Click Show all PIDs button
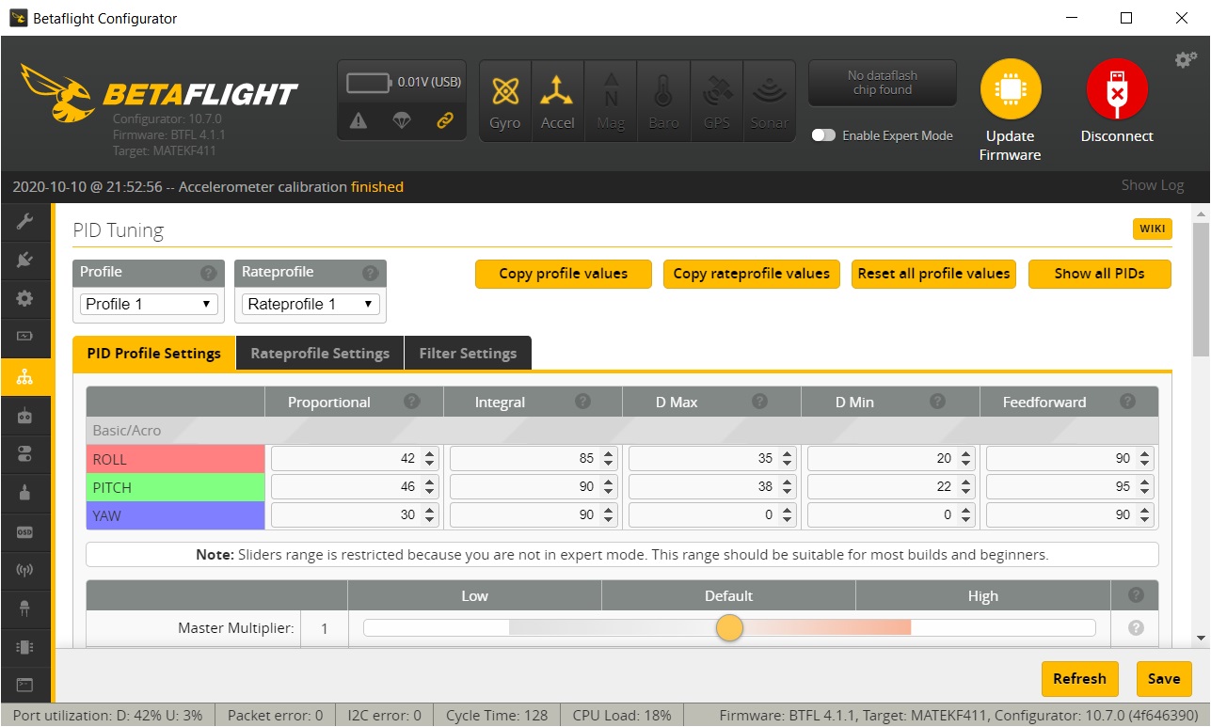Image resolution: width=1211 pixels, height=727 pixels. tap(1100, 274)
